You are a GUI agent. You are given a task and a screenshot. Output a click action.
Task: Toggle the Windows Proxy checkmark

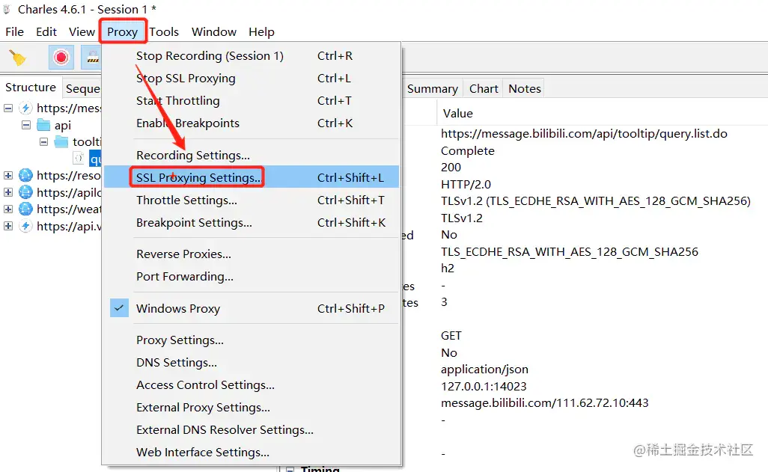click(119, 308)
